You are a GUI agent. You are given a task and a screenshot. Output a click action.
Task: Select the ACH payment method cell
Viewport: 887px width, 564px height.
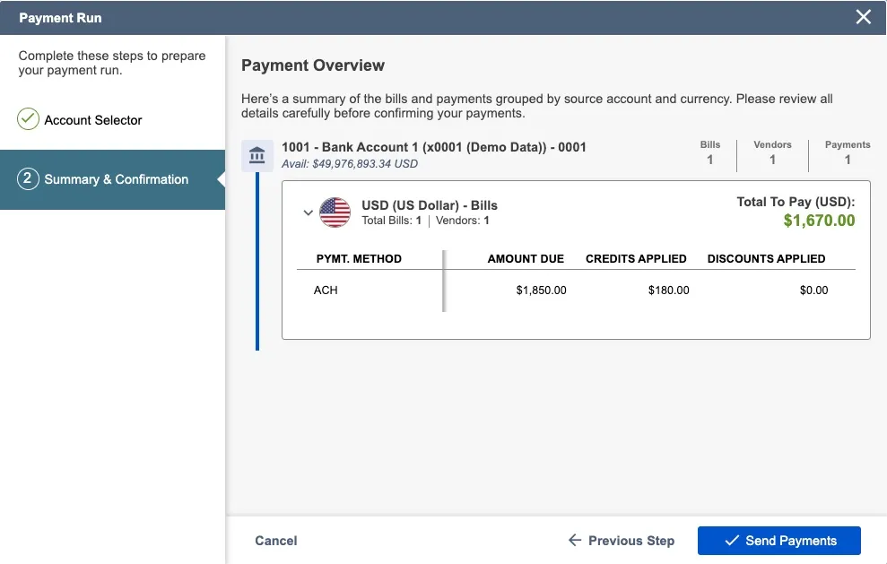pos(326,291)
